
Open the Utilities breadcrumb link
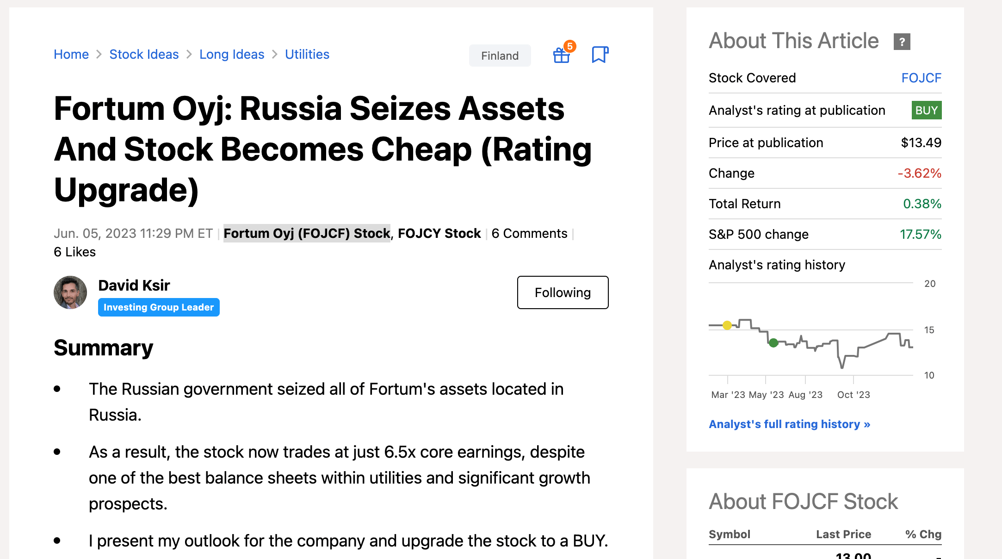pos(307,54)
